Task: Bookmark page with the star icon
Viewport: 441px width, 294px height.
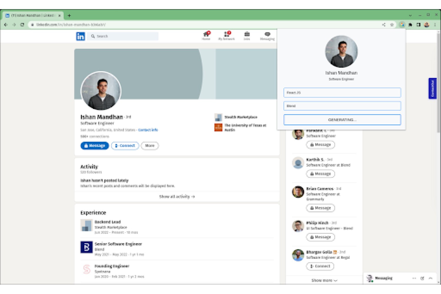Action: tap(392, 25)
